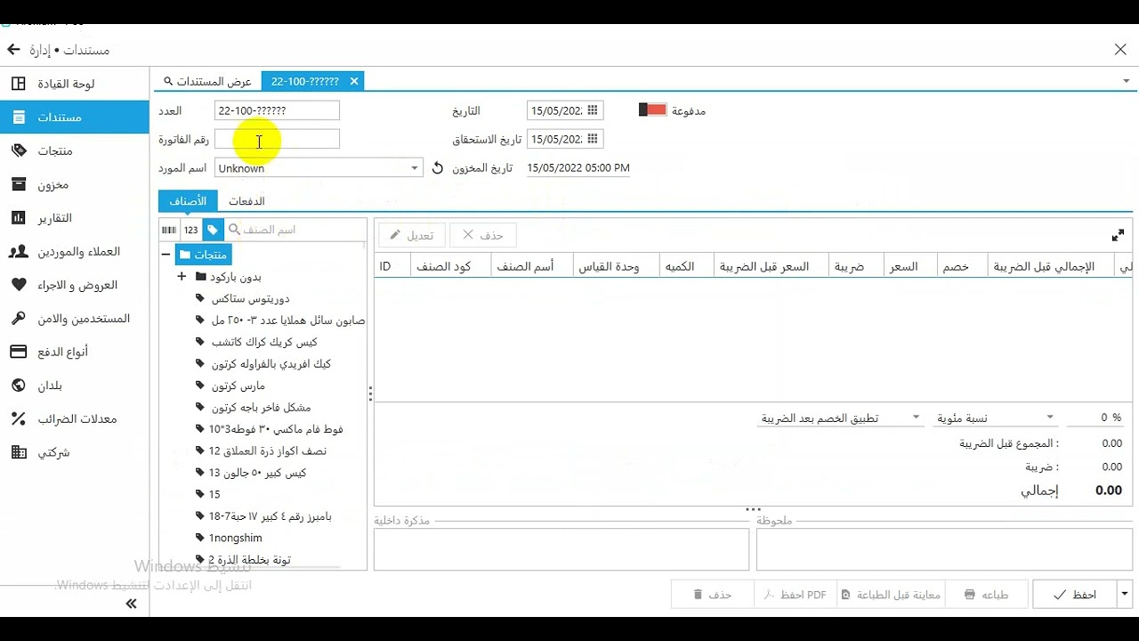Select the tag name search mode
The height and width of the screenshot is (641, 1139).
point(213,230)
